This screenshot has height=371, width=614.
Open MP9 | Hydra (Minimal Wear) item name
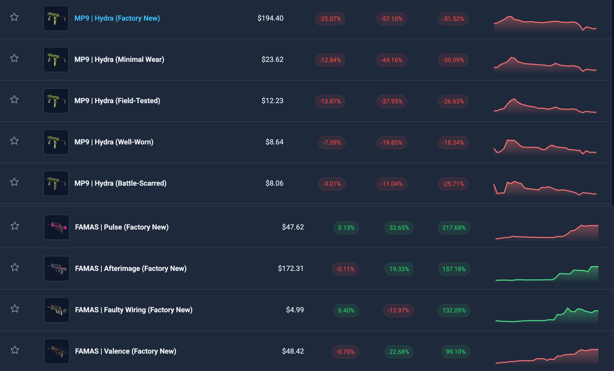click(119, 59)
